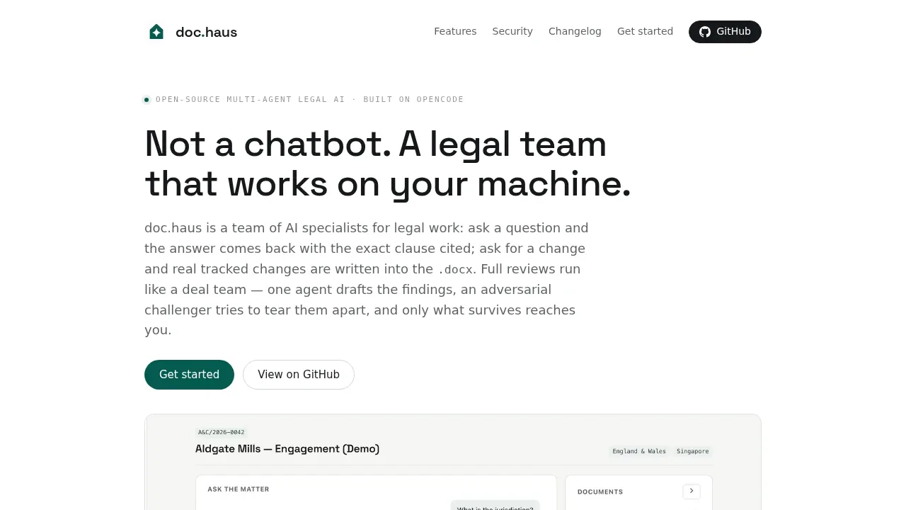Click the Singapore jurisdiction tag
The image size is (906, 510).
click(x=693, y=451)
